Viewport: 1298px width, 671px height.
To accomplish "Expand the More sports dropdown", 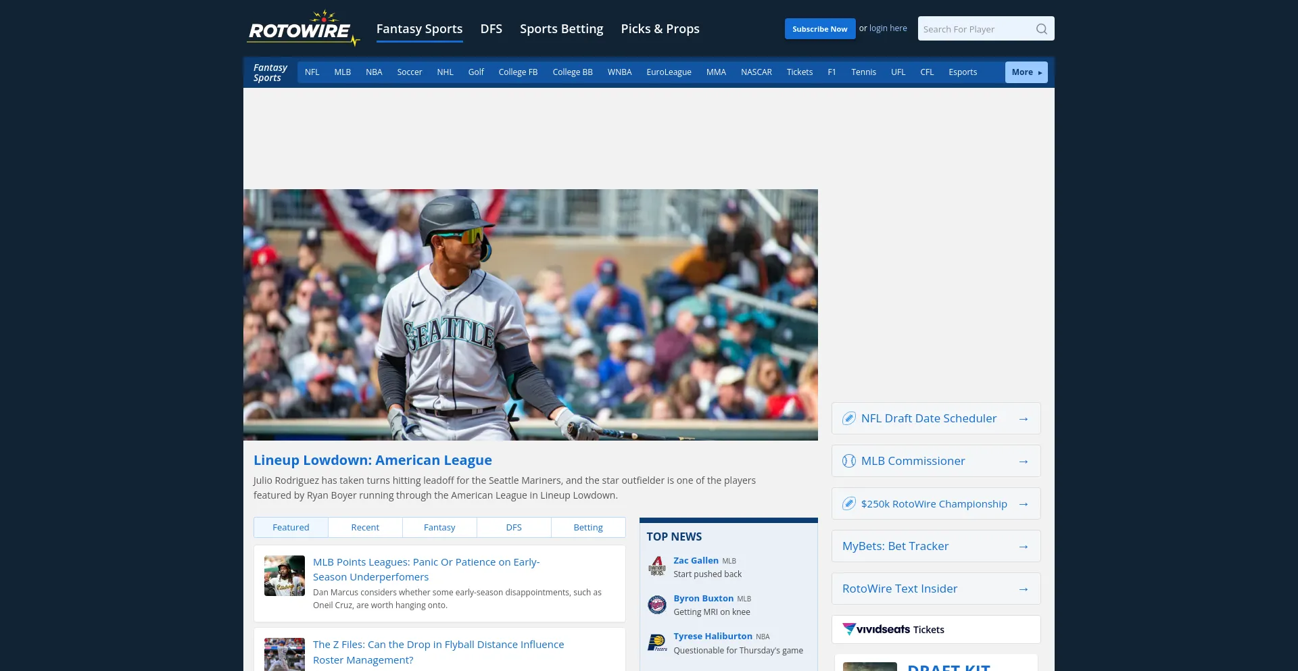I will coord(1026,72).
